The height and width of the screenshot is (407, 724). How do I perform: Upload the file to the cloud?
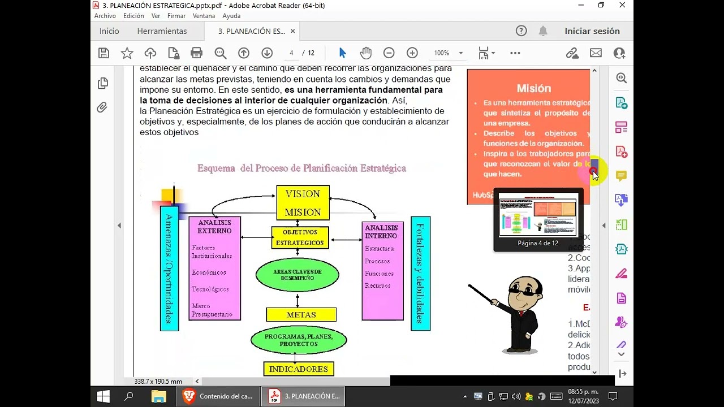click(150, 53)
